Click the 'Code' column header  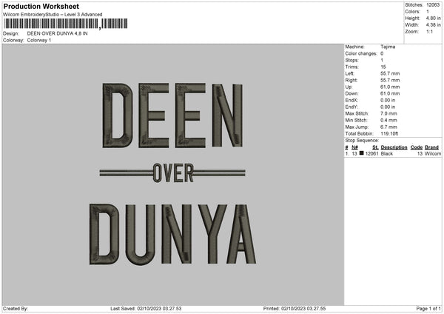tap(416, 147)
